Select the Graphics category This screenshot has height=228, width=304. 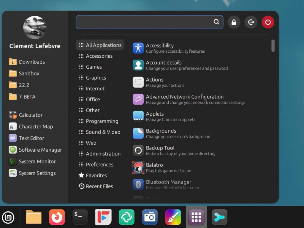pyautogui.click(x=96, y=78)
